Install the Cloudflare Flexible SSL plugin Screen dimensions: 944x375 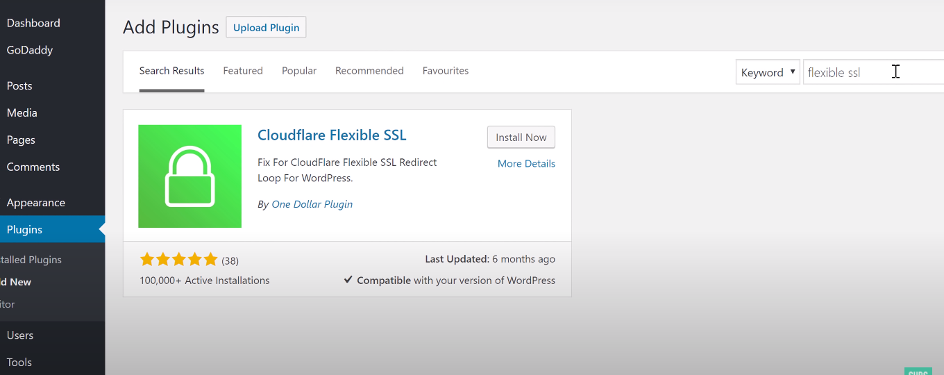tap(521, 137)
